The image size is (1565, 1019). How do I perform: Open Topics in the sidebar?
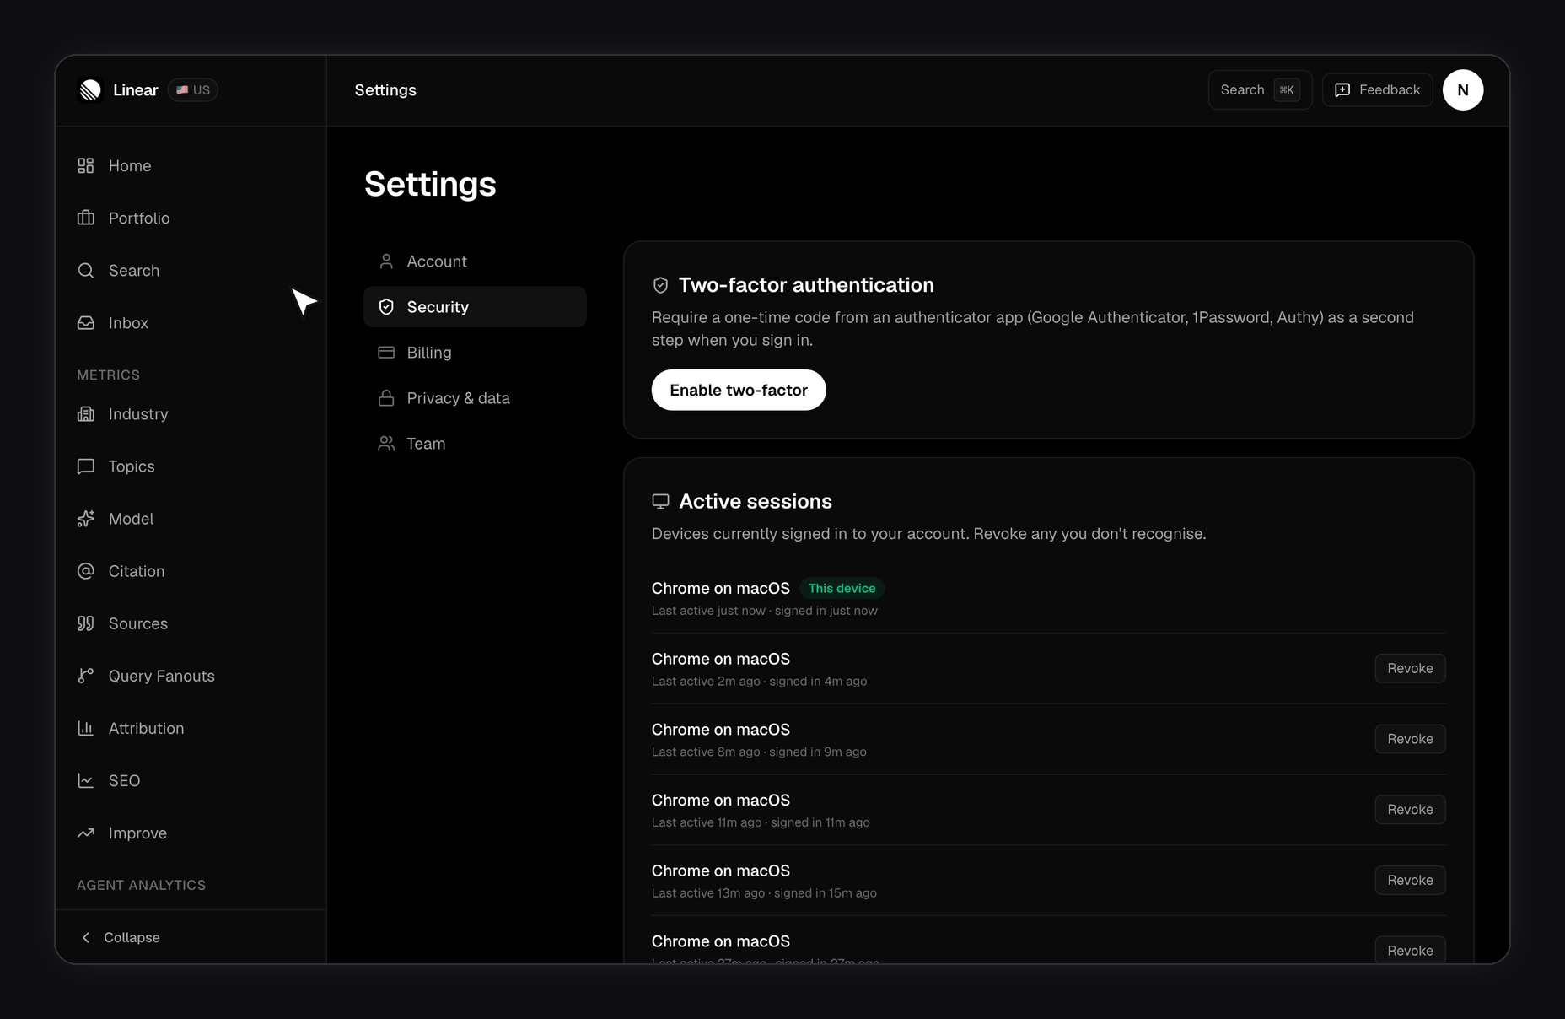(x=191, y=466)
